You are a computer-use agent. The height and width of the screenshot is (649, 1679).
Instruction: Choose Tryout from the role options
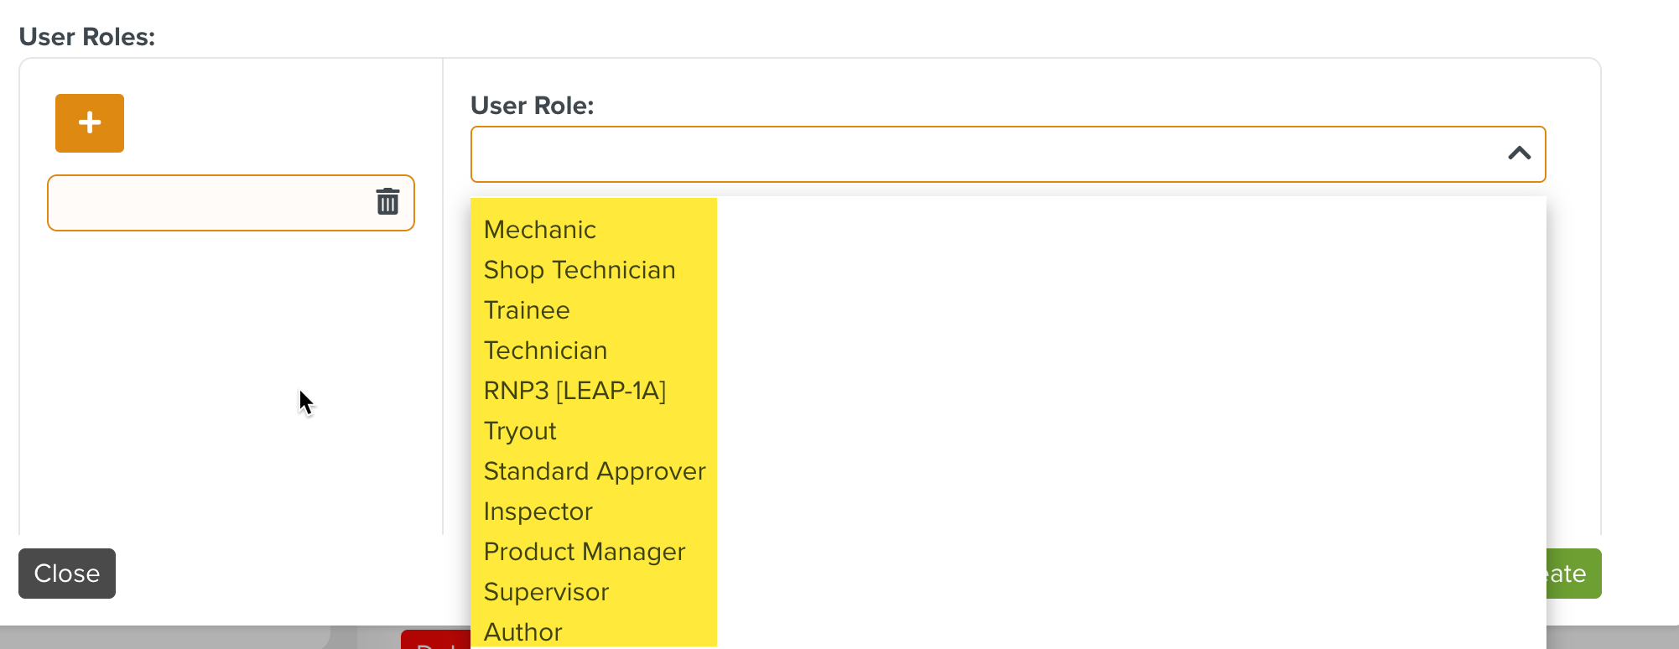tap(520, 430)
